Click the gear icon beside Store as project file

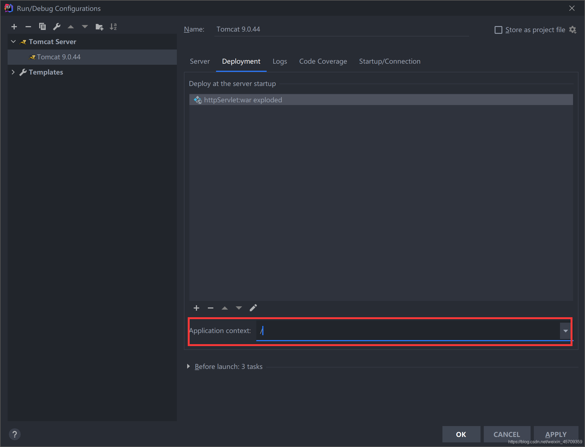point(572,30)
